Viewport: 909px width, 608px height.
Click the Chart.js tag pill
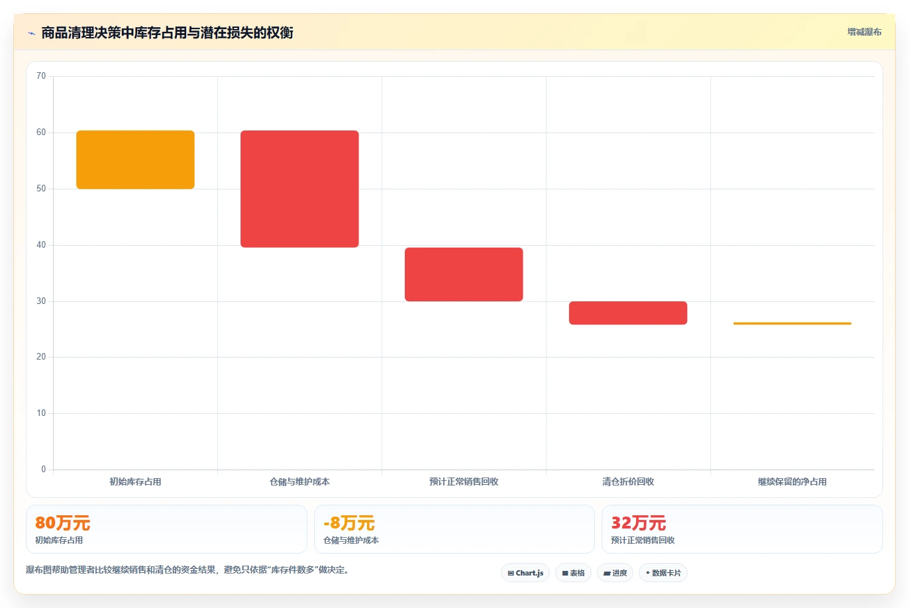(x=525, y=573)
